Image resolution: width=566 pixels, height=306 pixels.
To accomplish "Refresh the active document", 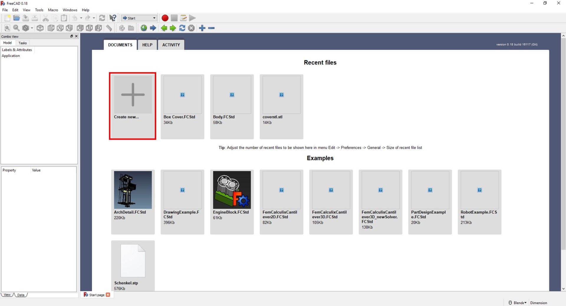I will 102,18.
